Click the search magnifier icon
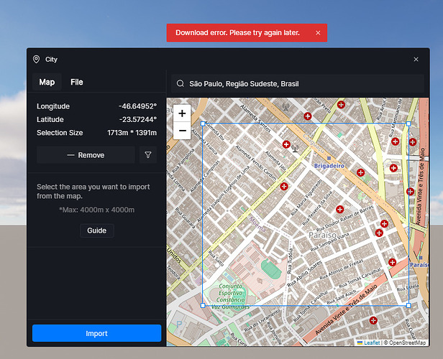This screenshot has height=359, width=443. tap(179, 84)
